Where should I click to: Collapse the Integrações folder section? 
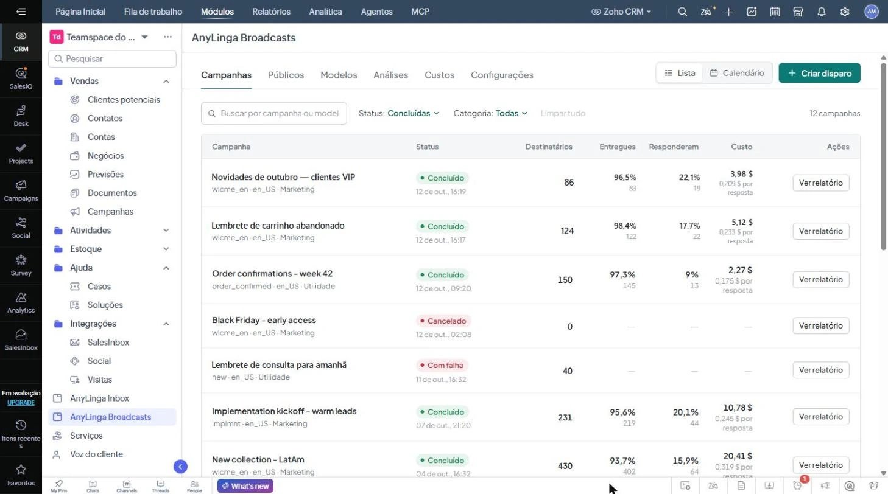click(x=166, y=324)
